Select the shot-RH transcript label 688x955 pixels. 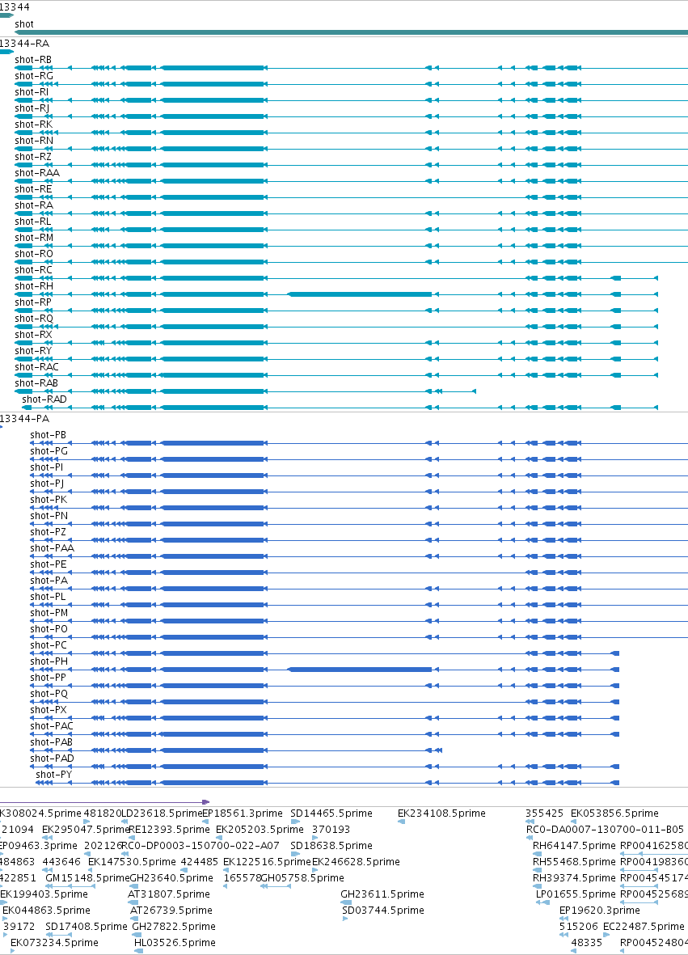(x=34, y=286)
